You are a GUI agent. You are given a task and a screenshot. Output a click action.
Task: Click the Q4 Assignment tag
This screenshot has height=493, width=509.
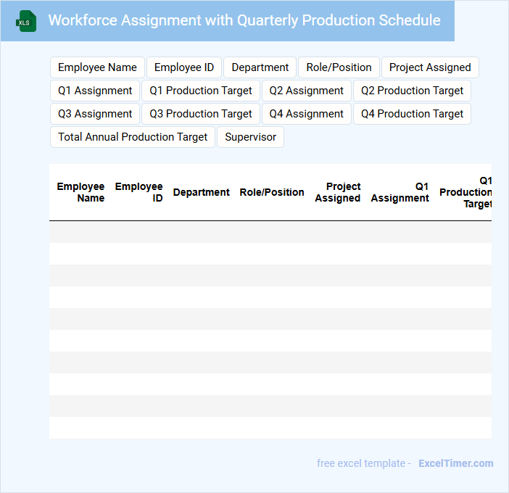tap(306, 114)
